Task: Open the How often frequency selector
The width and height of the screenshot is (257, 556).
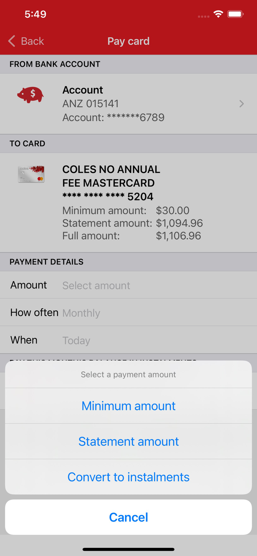Action: click(x=128, y=312)
